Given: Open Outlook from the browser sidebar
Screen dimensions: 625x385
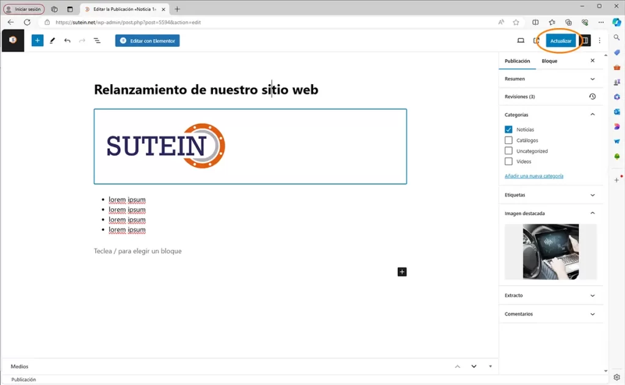Looking at the screenshot, I should point(616,111).
